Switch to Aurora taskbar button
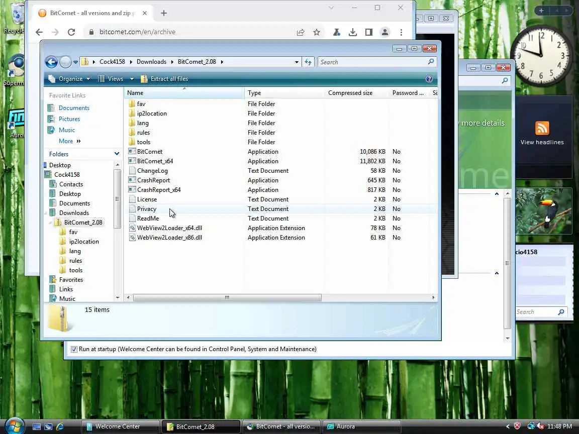The width and height of the screenshot is (579, 434). click(361, 426)
